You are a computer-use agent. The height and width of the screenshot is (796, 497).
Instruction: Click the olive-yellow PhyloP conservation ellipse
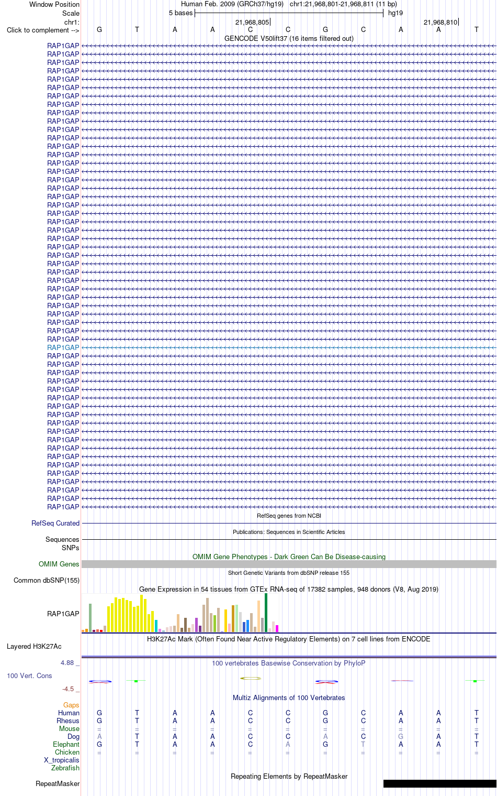251,678
